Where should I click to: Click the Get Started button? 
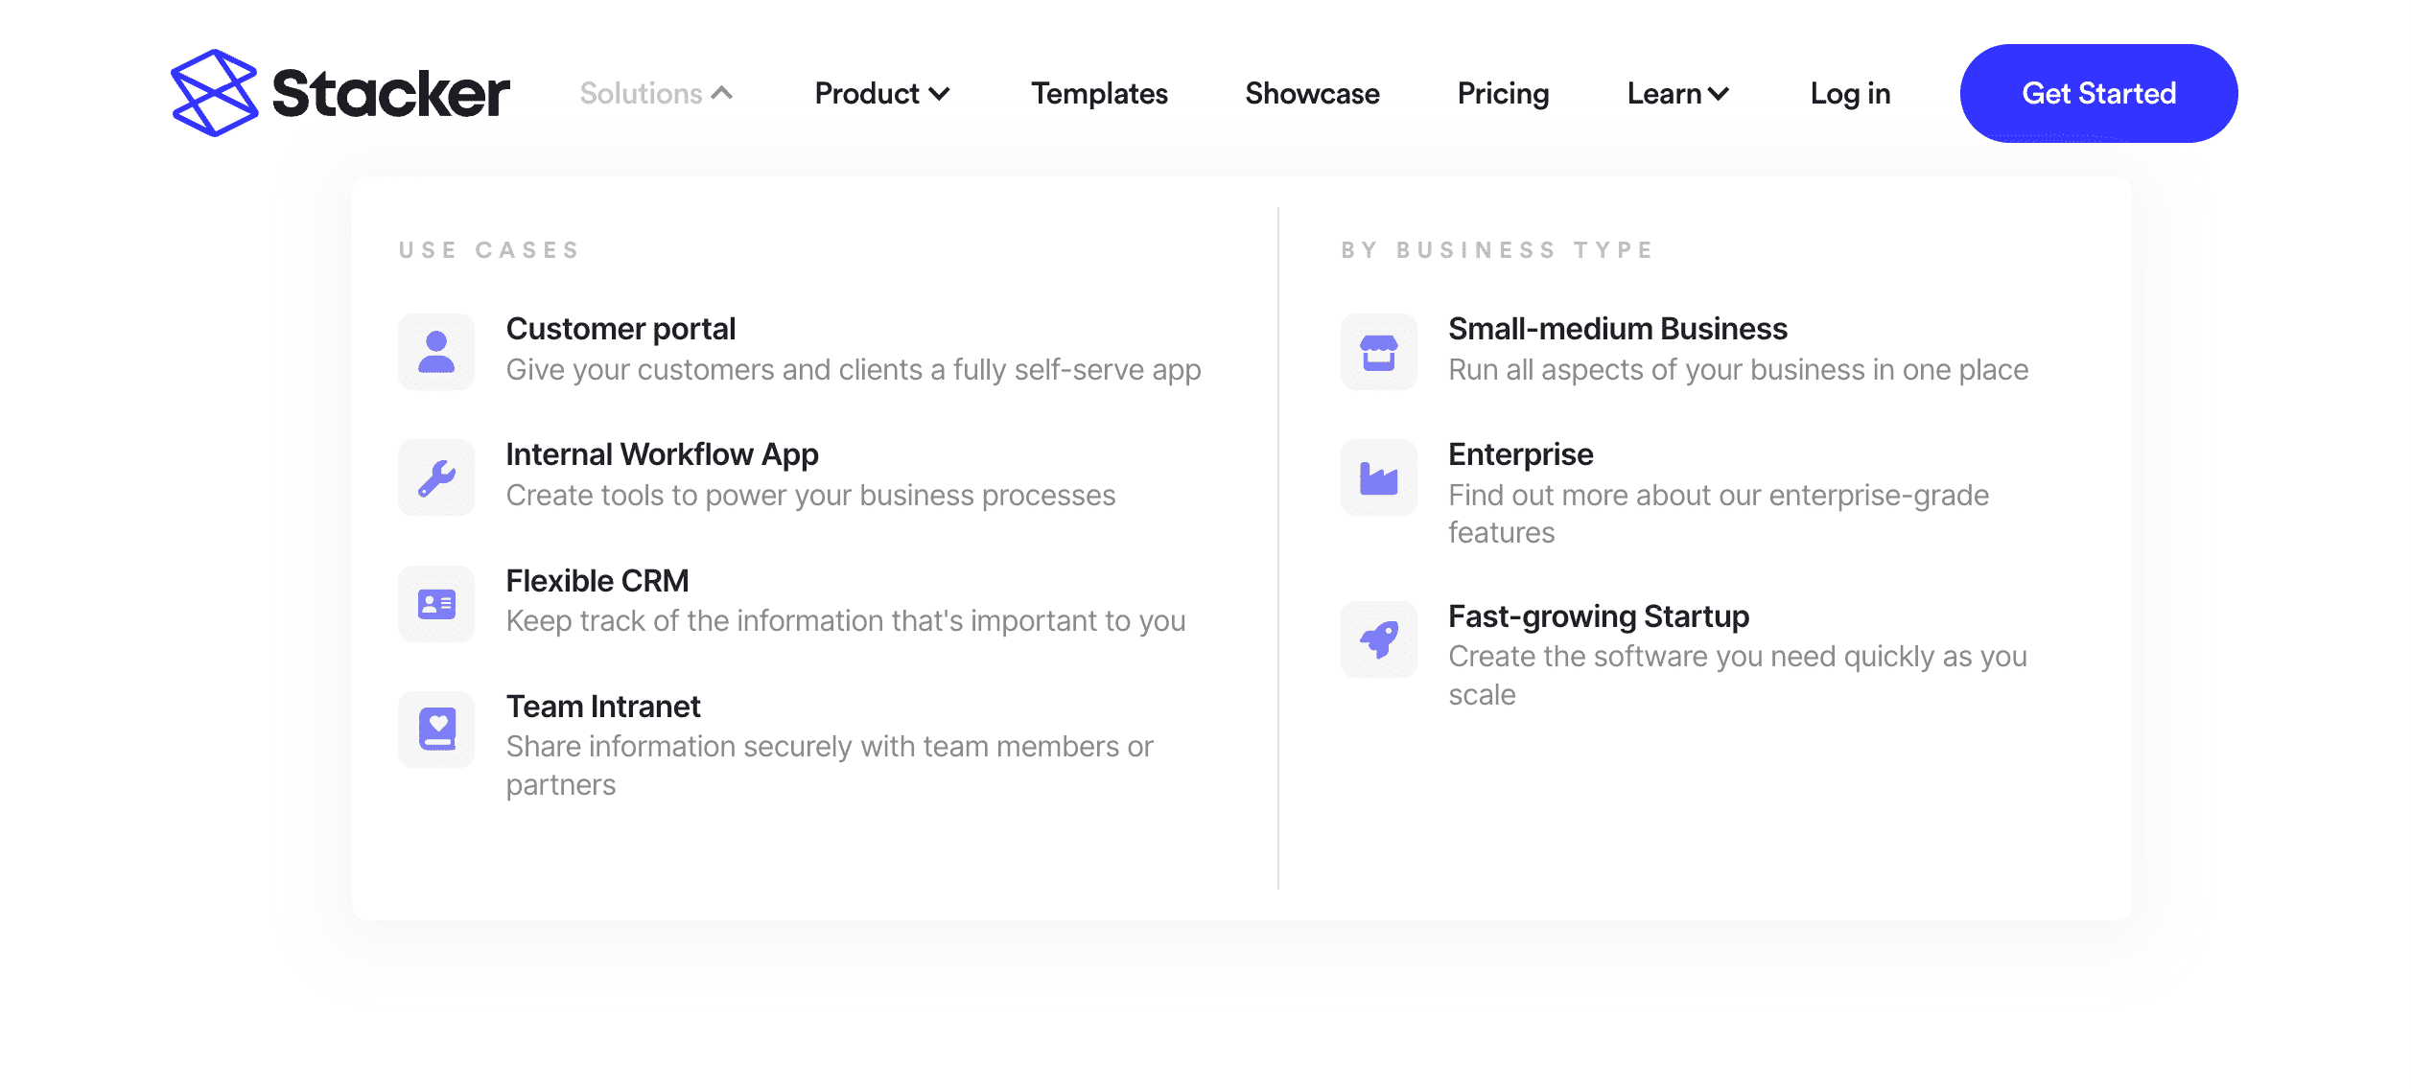(2098, 93)
